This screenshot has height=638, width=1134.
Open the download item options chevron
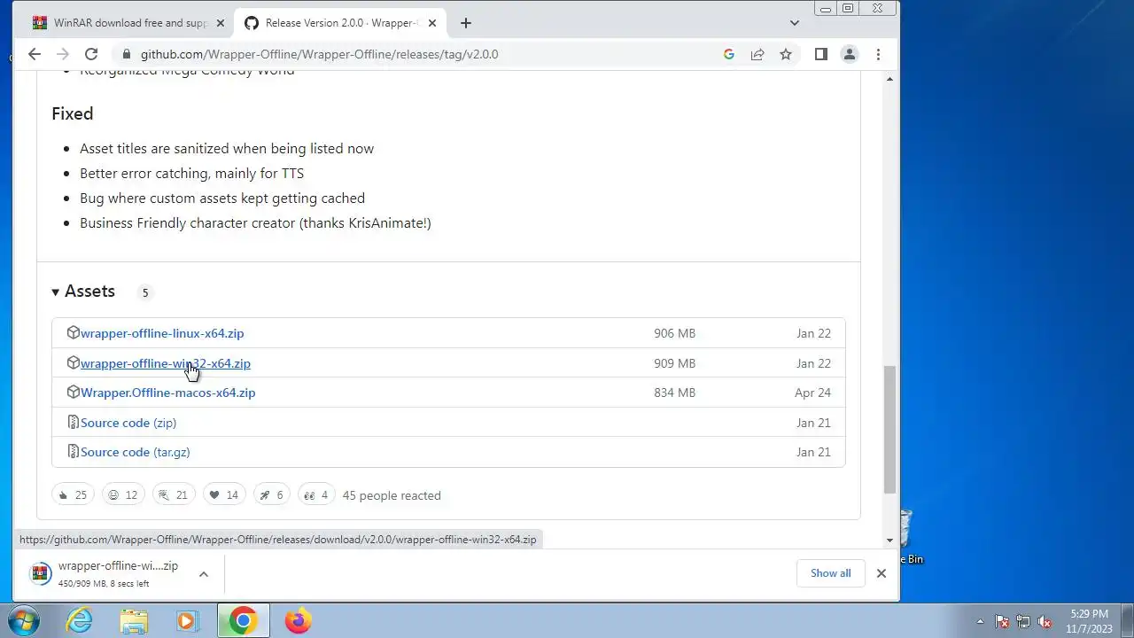tap(204, 574)
